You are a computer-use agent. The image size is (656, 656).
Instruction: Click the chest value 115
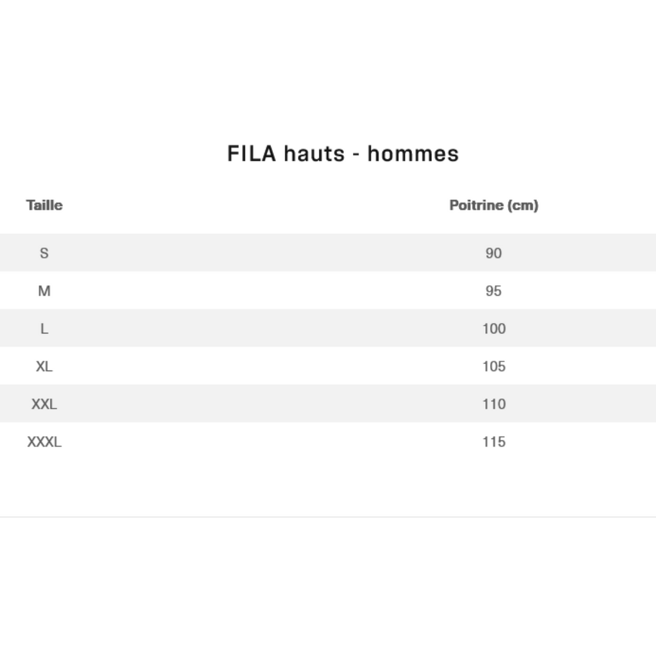click(x=494, y=442)
